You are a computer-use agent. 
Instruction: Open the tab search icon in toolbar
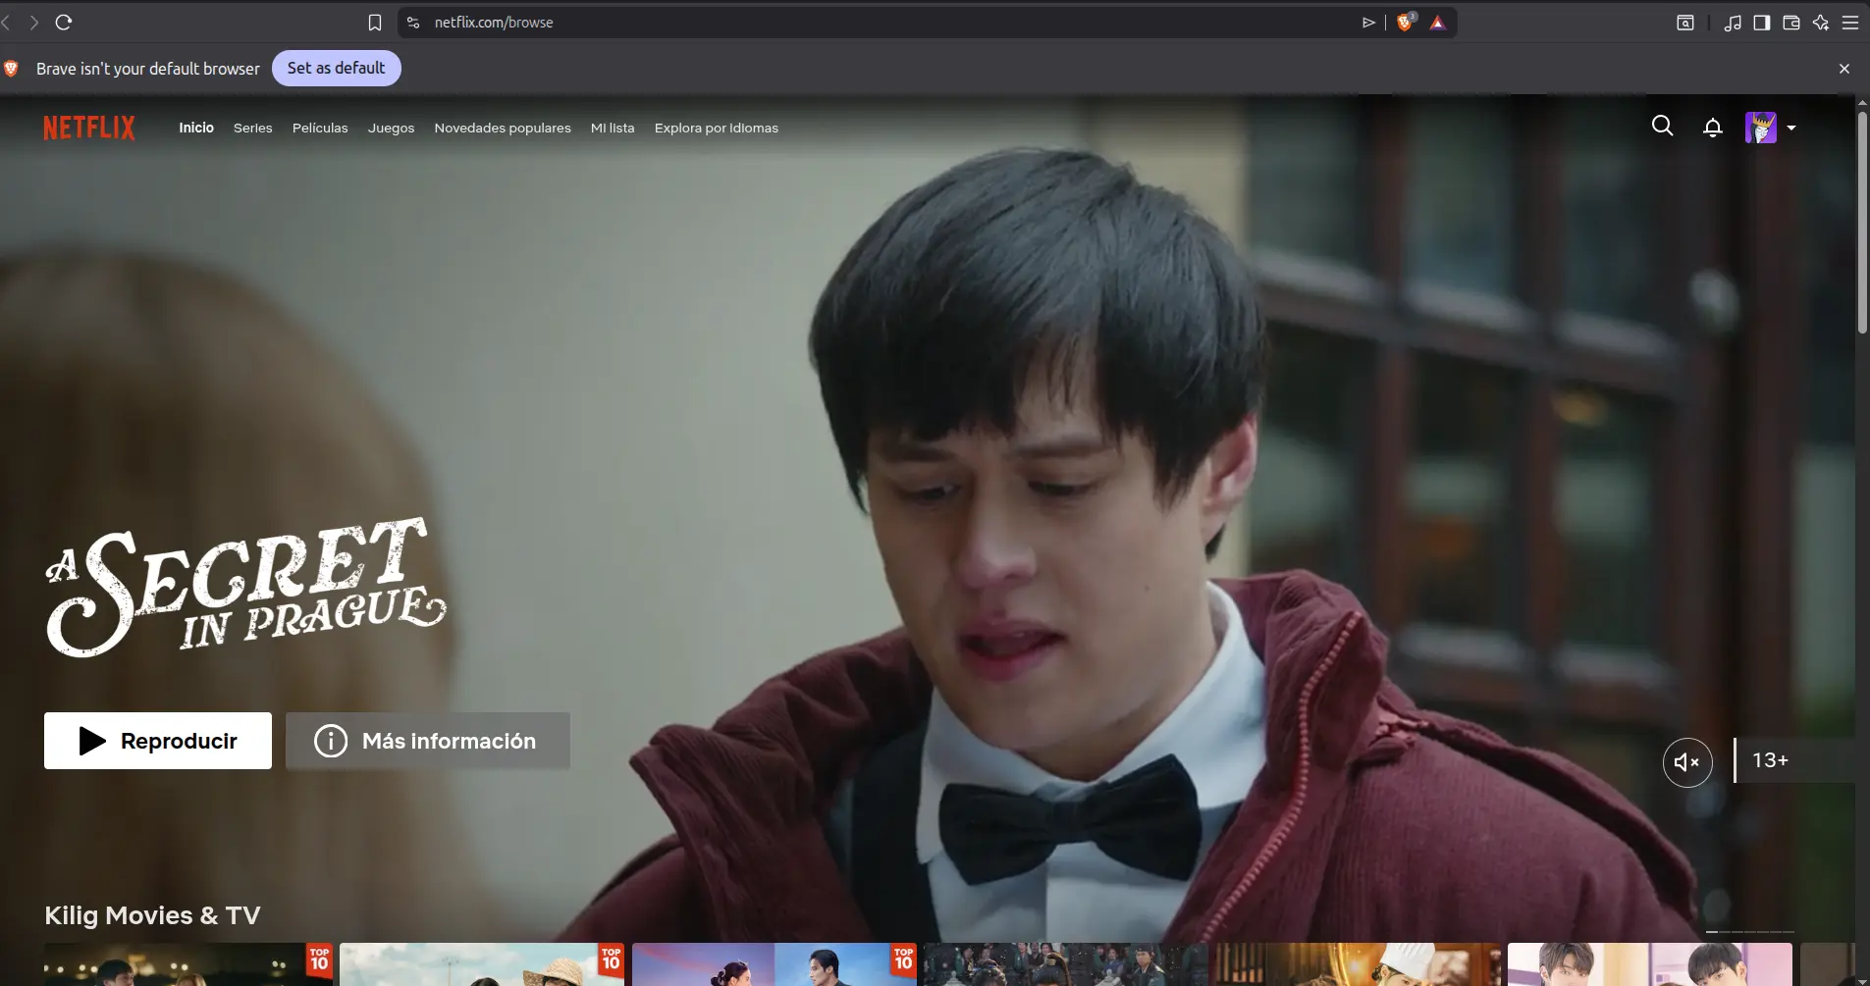[x=1685, y=23]
